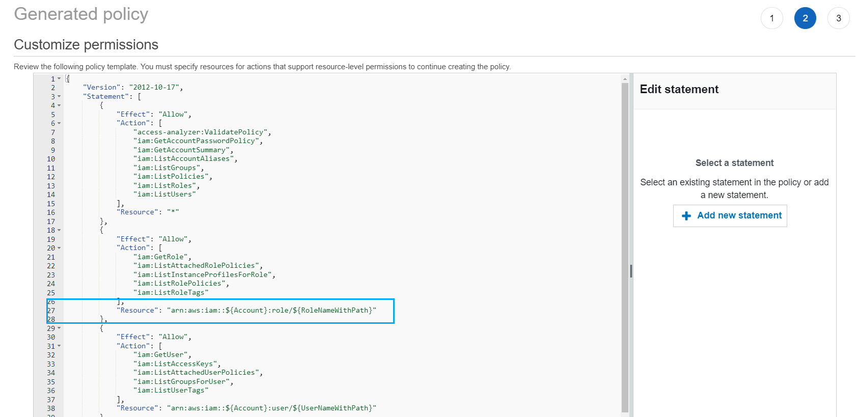Fold the third statement at line 29
Image resolution: width=857 pixels, height=417 pixels.
59,328
